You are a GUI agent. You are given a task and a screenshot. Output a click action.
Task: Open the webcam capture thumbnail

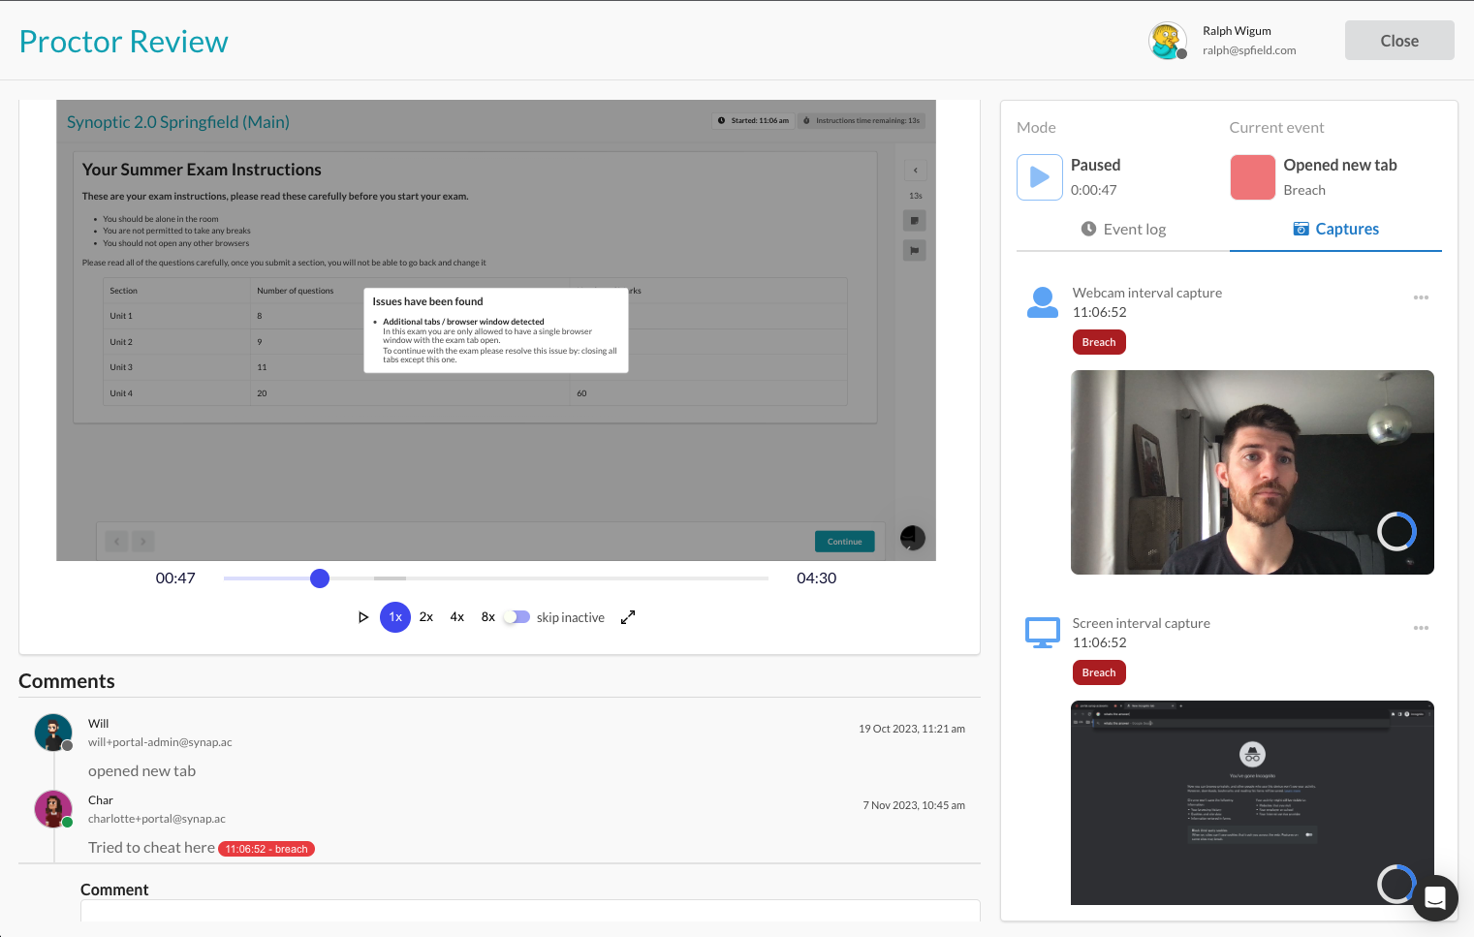click(x=1251, y=472)
